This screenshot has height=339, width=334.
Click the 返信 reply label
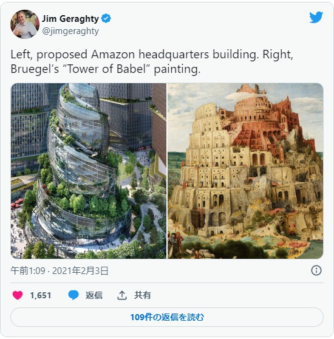tap(94, 295)
